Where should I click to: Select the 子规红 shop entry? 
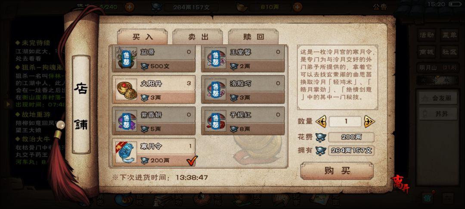[243, 121]
